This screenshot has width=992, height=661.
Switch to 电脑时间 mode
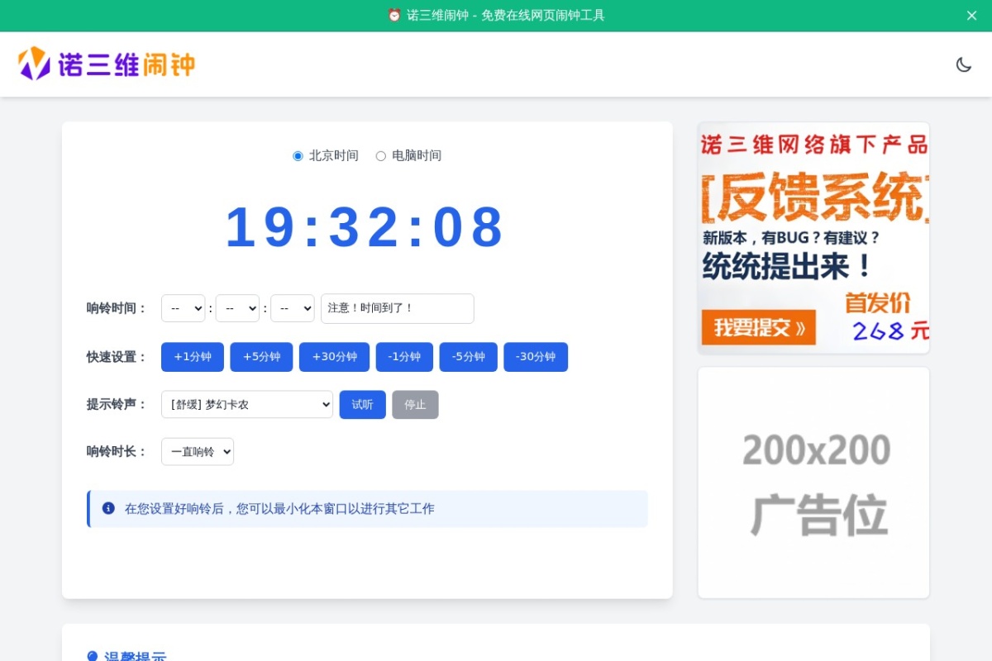[380, 155]
